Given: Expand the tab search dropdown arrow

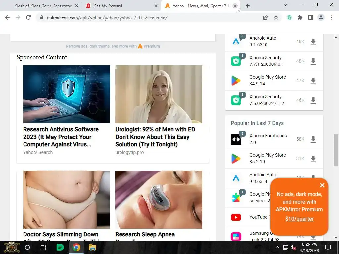Looking at the screenshot, I should tap(286, 5).
